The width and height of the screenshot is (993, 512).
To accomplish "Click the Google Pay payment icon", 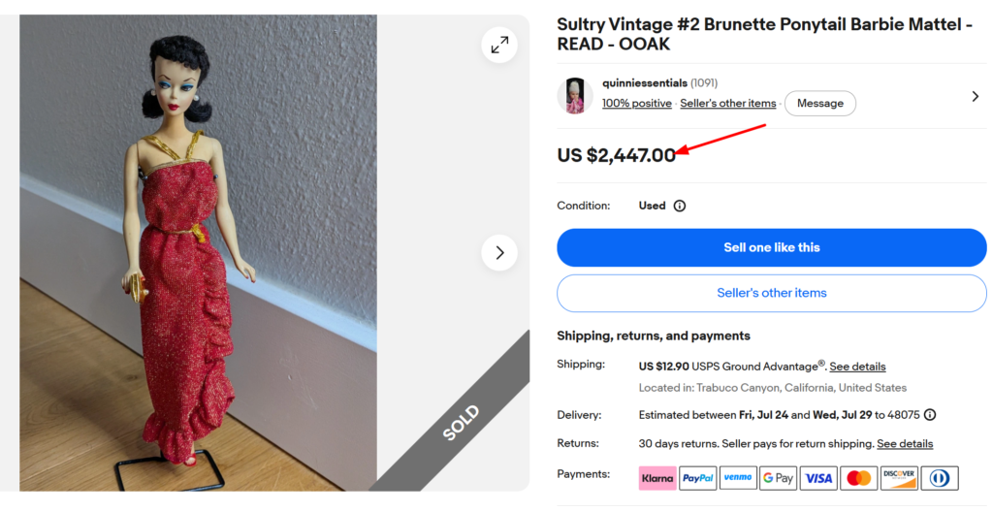I will coord(778,478).
